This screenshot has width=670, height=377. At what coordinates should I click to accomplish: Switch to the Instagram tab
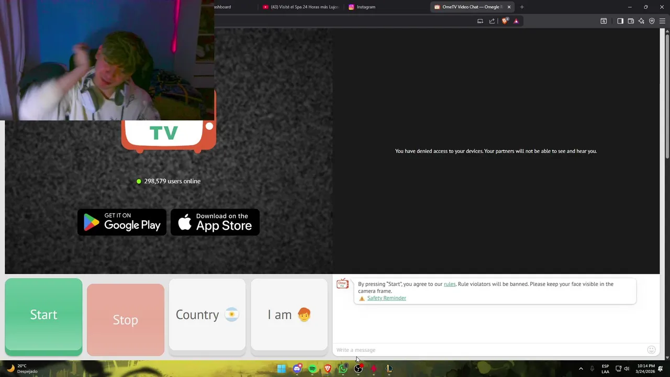385,7
